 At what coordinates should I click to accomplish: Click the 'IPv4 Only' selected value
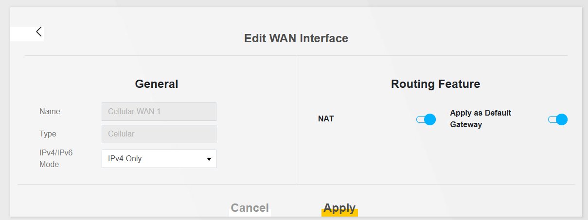pos(125,158)
